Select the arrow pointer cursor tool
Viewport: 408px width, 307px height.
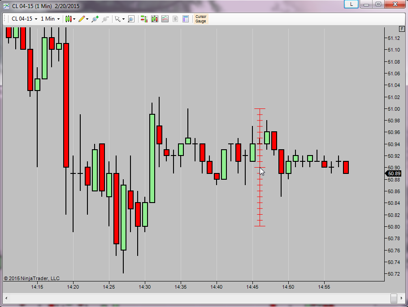tap(118, 19)
